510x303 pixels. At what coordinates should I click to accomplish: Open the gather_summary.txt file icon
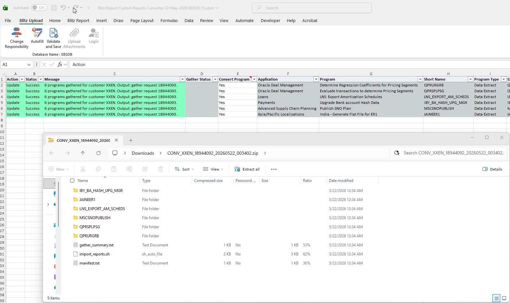click(76, 245)
